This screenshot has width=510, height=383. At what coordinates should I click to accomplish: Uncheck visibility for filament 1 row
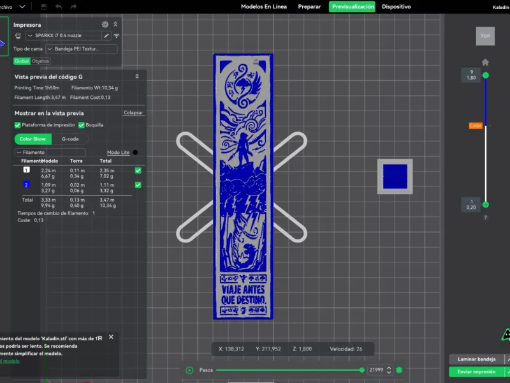[138, 170]
